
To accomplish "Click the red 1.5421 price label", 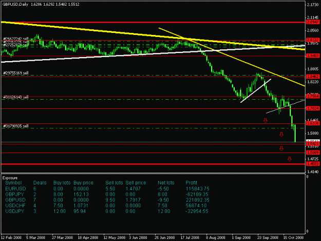I will click(313, 144).
